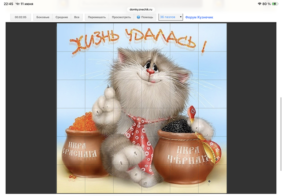This screenshot has height=196, width=282.
Task: Open Помощь help button
Action: click(145, 17)
